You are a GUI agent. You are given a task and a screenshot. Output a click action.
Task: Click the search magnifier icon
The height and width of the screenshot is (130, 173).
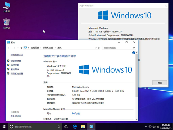134,48
